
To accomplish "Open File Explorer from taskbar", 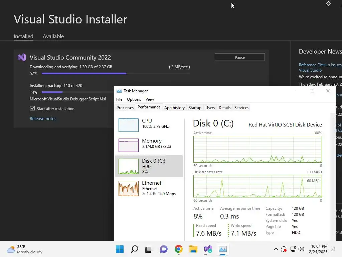I will [x=193, y=249].
